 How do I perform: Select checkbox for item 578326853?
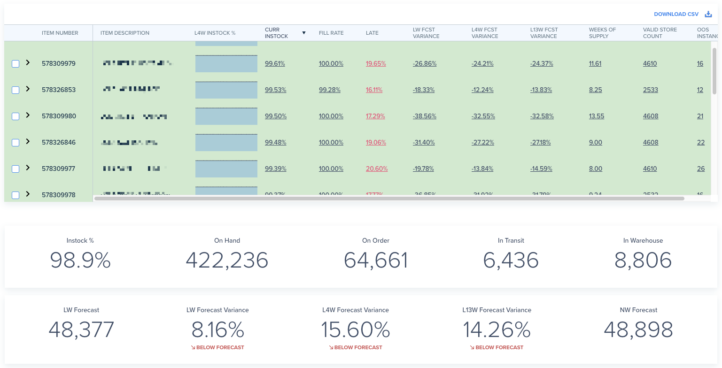tap(16, 90)
